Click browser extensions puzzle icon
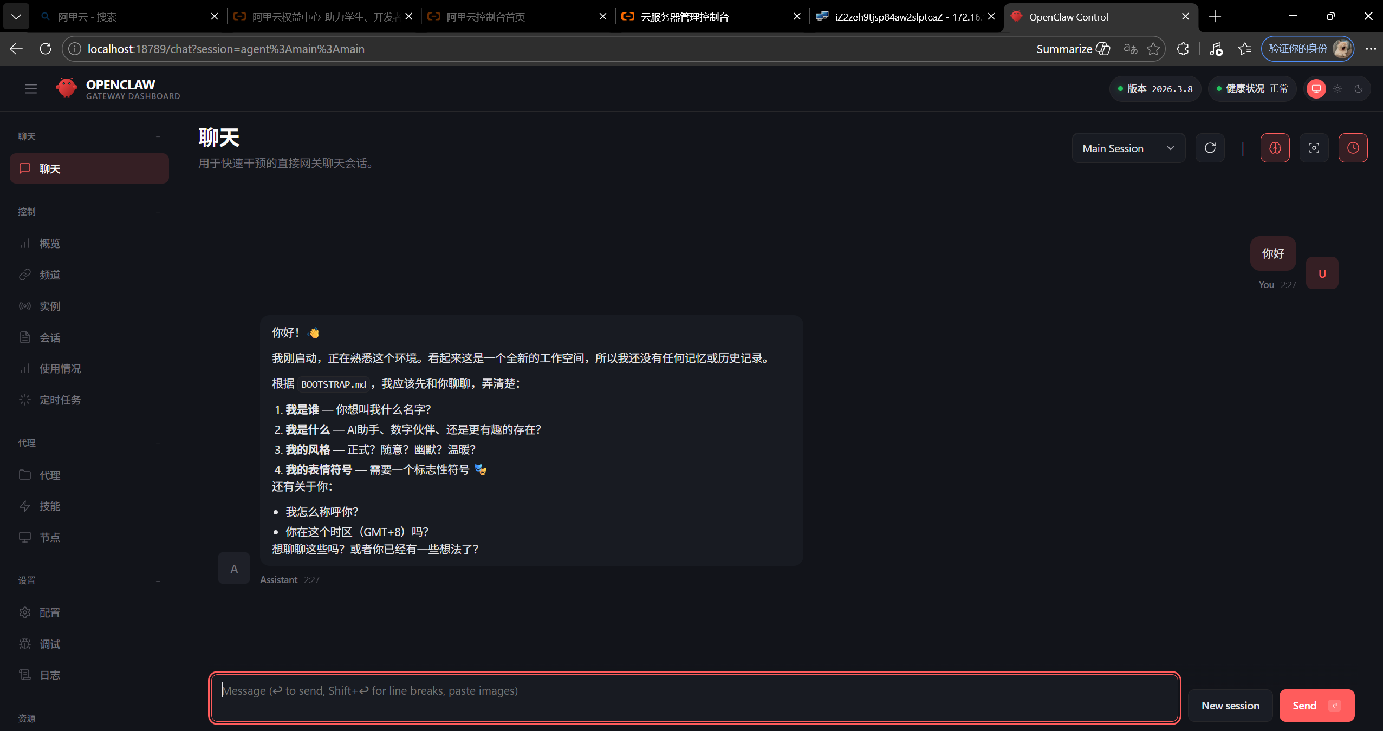Image resolution: width=1383 pixels, height=731 pixels. 1183,49
